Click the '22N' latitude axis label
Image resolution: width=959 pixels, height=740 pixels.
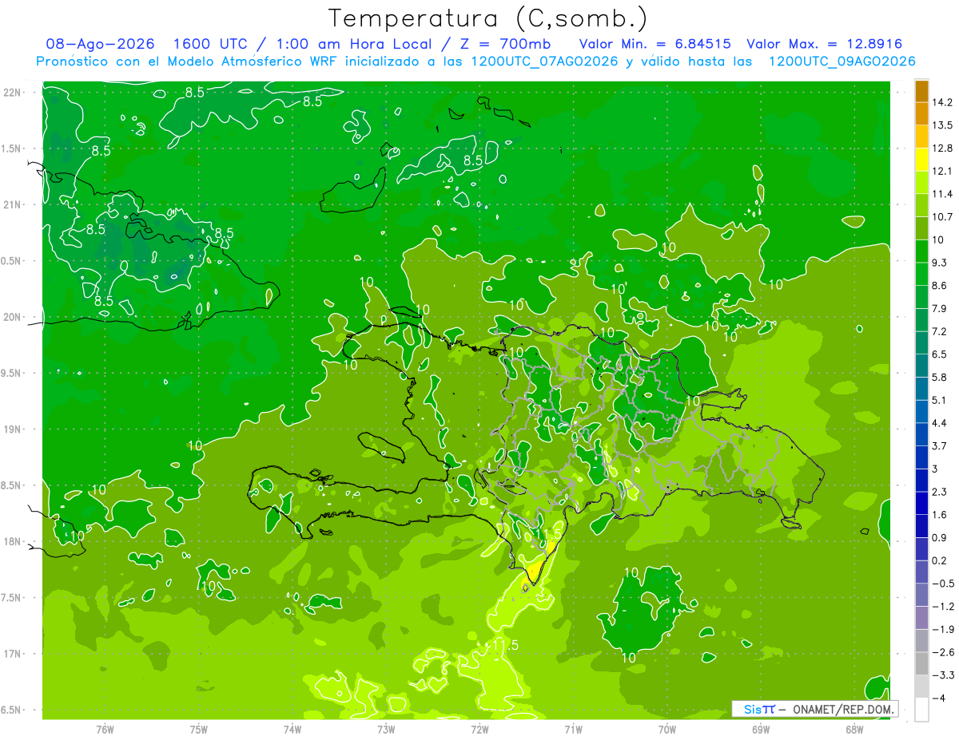point(13,93)
